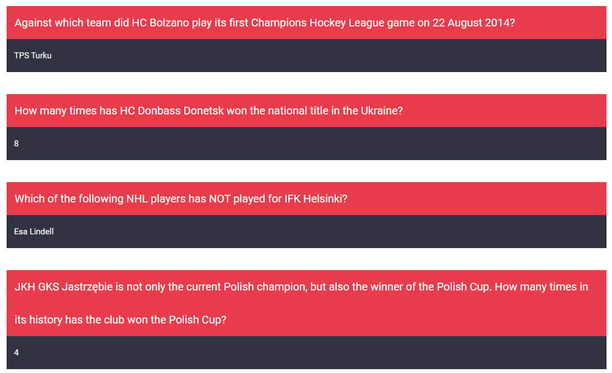Select the answer '4' under Polish Cup question
This screenshot has height=373, width=612.
(x=17, y=353)
